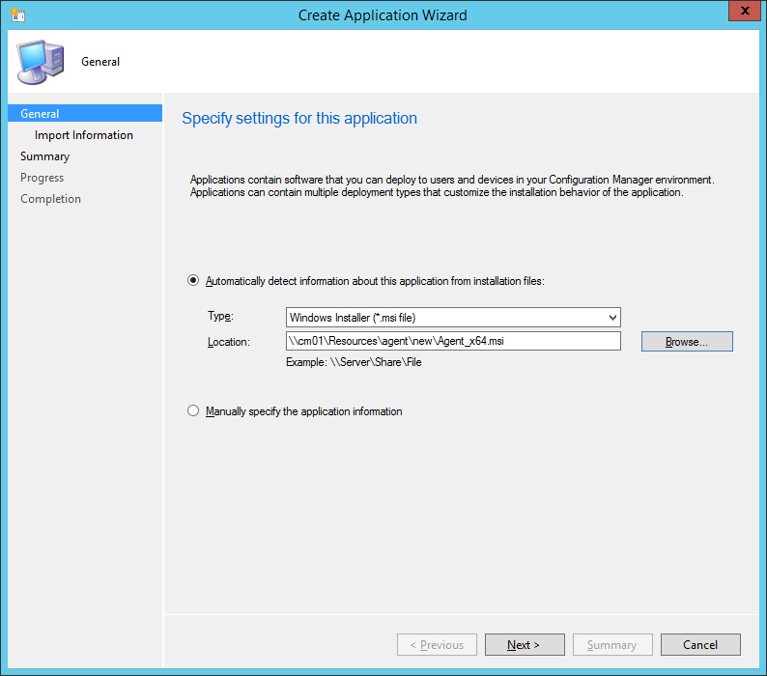Open the General wizard step
Image resolution: width=767 pixels, height=676 pixels.
pos(40,114)
